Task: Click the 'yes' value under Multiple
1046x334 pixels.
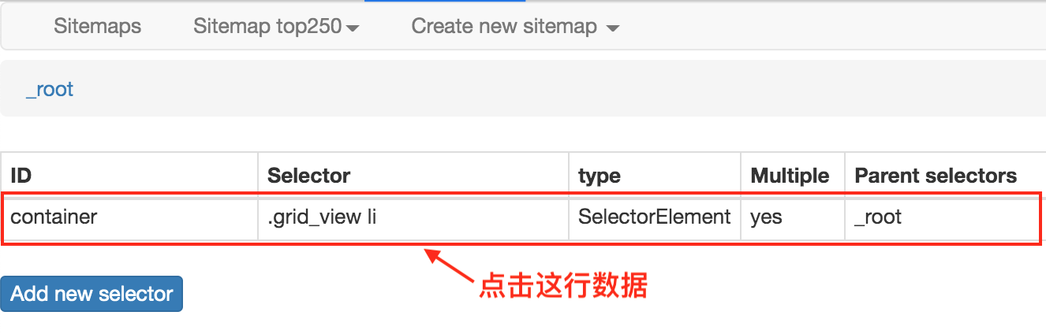Action: (x=766, y=216)
